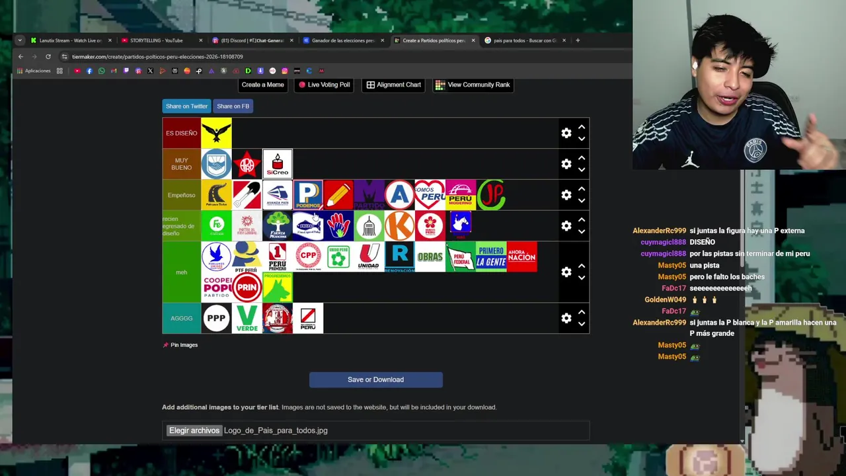This screenshot has width=846, height=476.
Task: Share tier list on Twitter
Action: (x=186, y=106)
